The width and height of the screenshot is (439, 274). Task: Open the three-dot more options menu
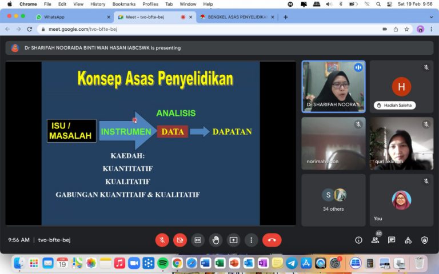point(251,240)
